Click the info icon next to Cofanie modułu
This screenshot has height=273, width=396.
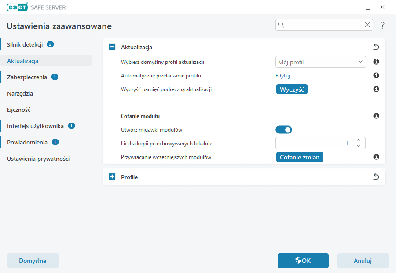coord(376,116)
